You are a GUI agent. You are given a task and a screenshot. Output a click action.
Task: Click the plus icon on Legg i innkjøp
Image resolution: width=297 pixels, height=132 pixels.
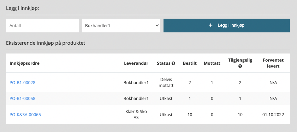[210, 25]
